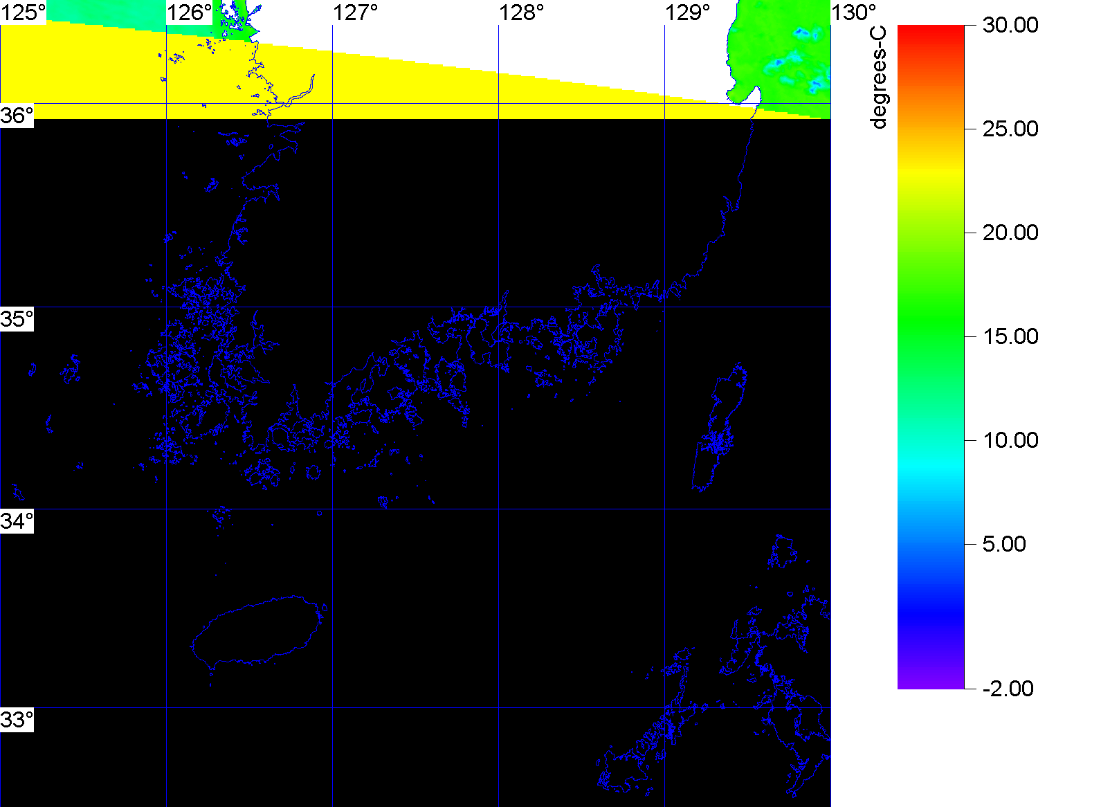Click the 33° latitude label
This screenshot has height=807, width=1101.
(17, 720)
